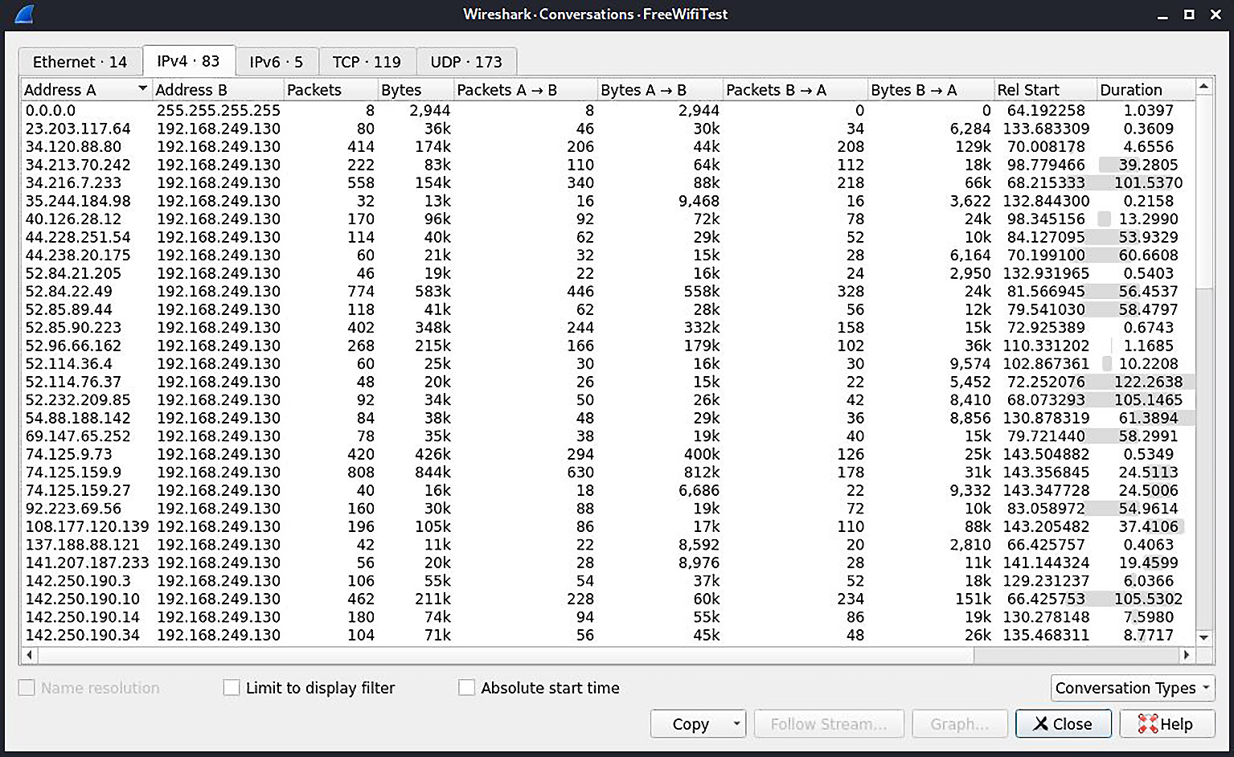Viewport: 1234px width, 757px height.
Task: Click the 101.5370 duration value
Action: tap(1149, 183)
